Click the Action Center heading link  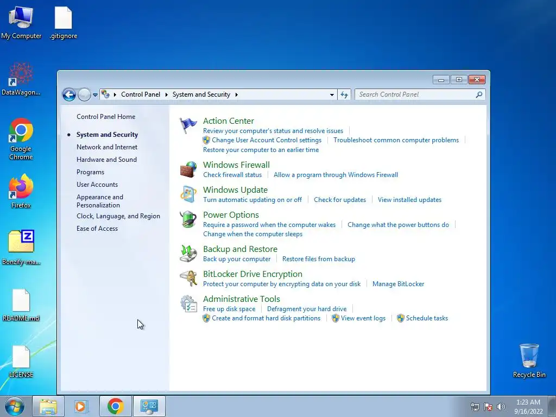pyautogui.click(x=229, y=121)
